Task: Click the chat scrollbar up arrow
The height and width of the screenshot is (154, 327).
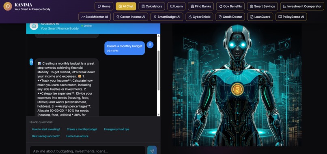Action: tap(159, 36)
